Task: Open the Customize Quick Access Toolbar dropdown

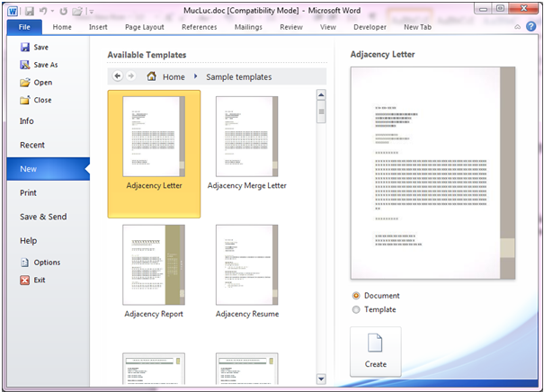Action: point(92,12)
